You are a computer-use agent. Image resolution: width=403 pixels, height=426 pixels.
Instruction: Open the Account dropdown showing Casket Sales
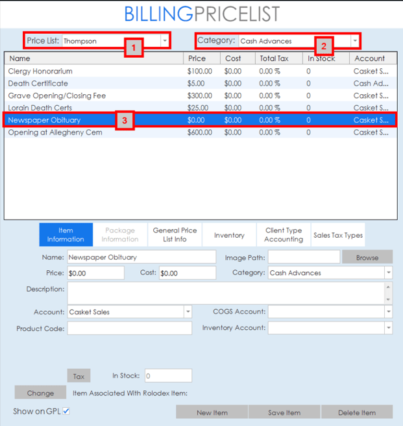[x=188, y=312]
